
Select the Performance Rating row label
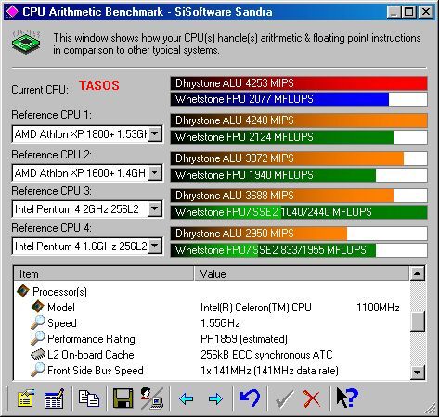point(91,339)
